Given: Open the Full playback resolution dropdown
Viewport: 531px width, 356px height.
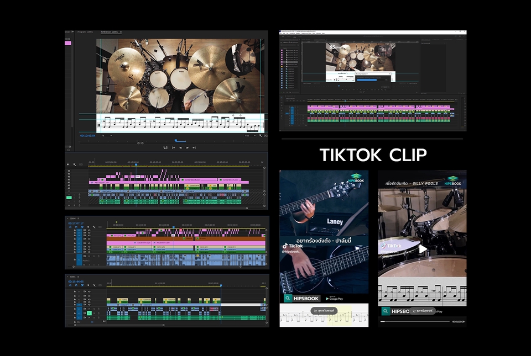Looking at the screenshot, I should click(x=250, y=135).
